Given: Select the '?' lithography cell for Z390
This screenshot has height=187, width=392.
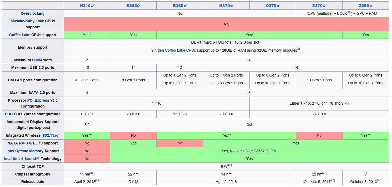Looking at the screenshot, I should 366,174.
